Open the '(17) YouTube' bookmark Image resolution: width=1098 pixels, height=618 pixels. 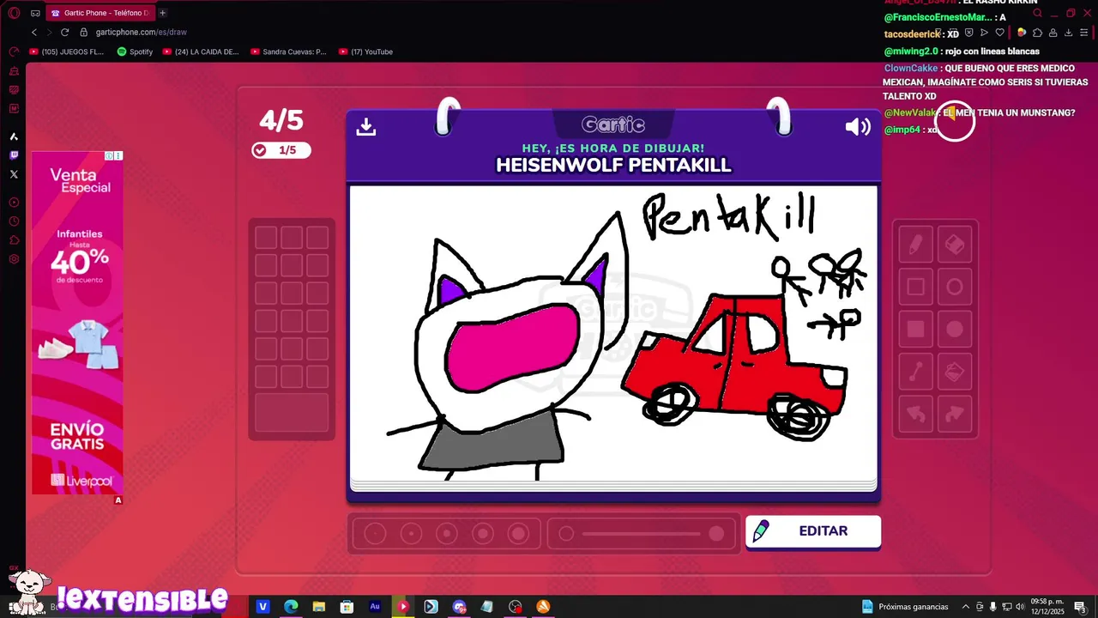coord(366,51)
